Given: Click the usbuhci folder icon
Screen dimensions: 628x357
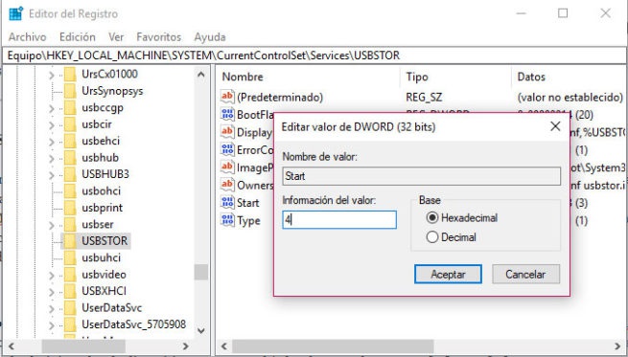Looking at the screenshot, I should tap(70, 257).
